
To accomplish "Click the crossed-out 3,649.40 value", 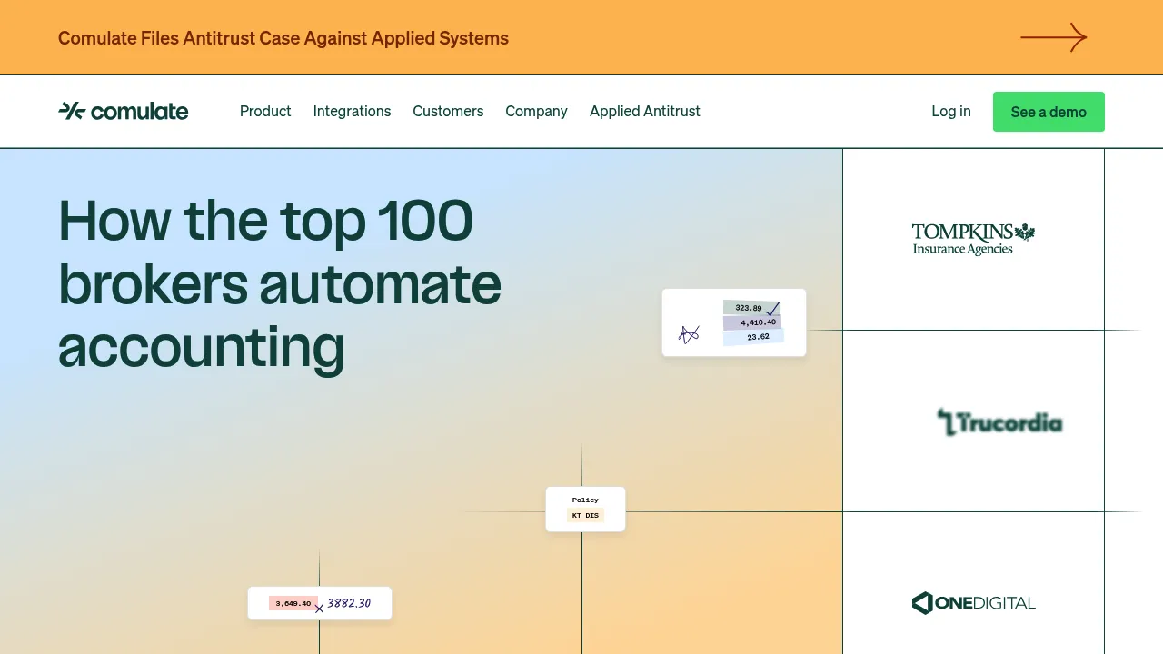I will click(293, 603).
